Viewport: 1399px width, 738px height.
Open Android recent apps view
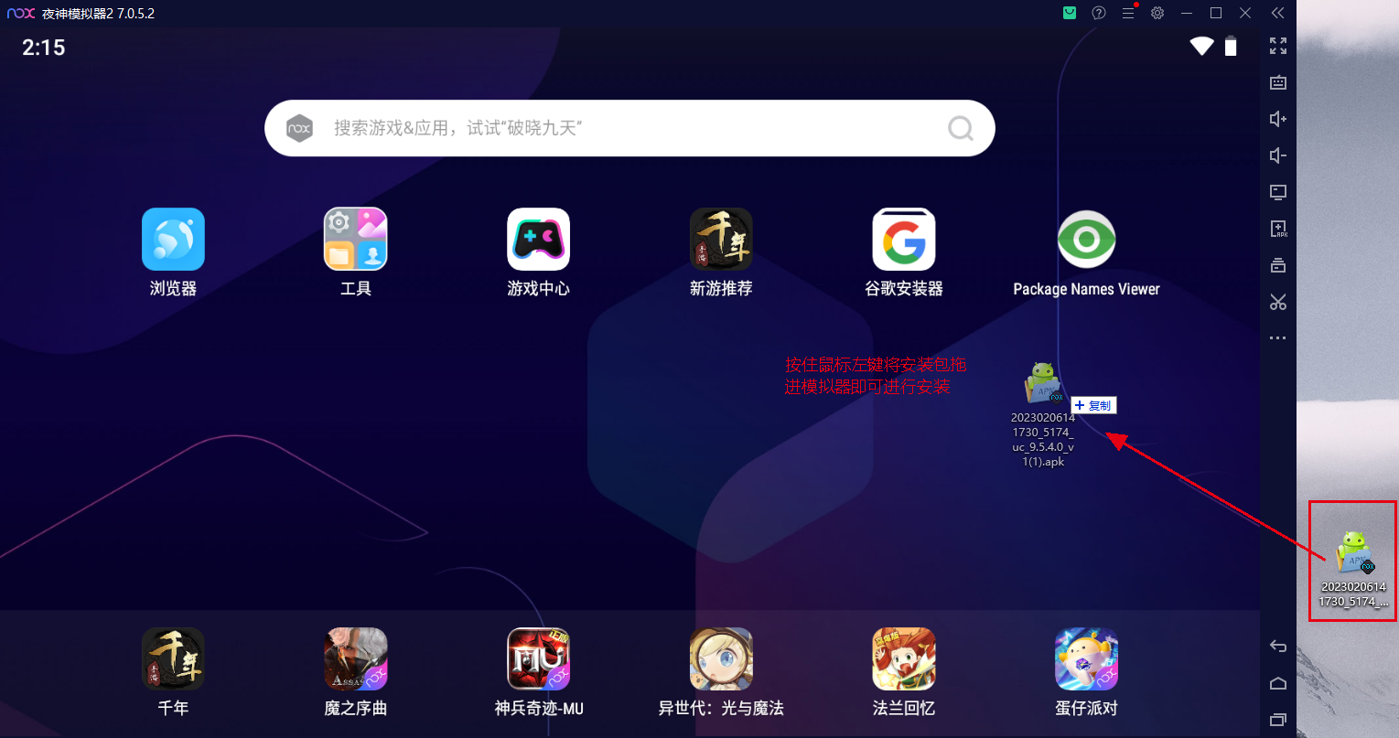point(1278,720)
